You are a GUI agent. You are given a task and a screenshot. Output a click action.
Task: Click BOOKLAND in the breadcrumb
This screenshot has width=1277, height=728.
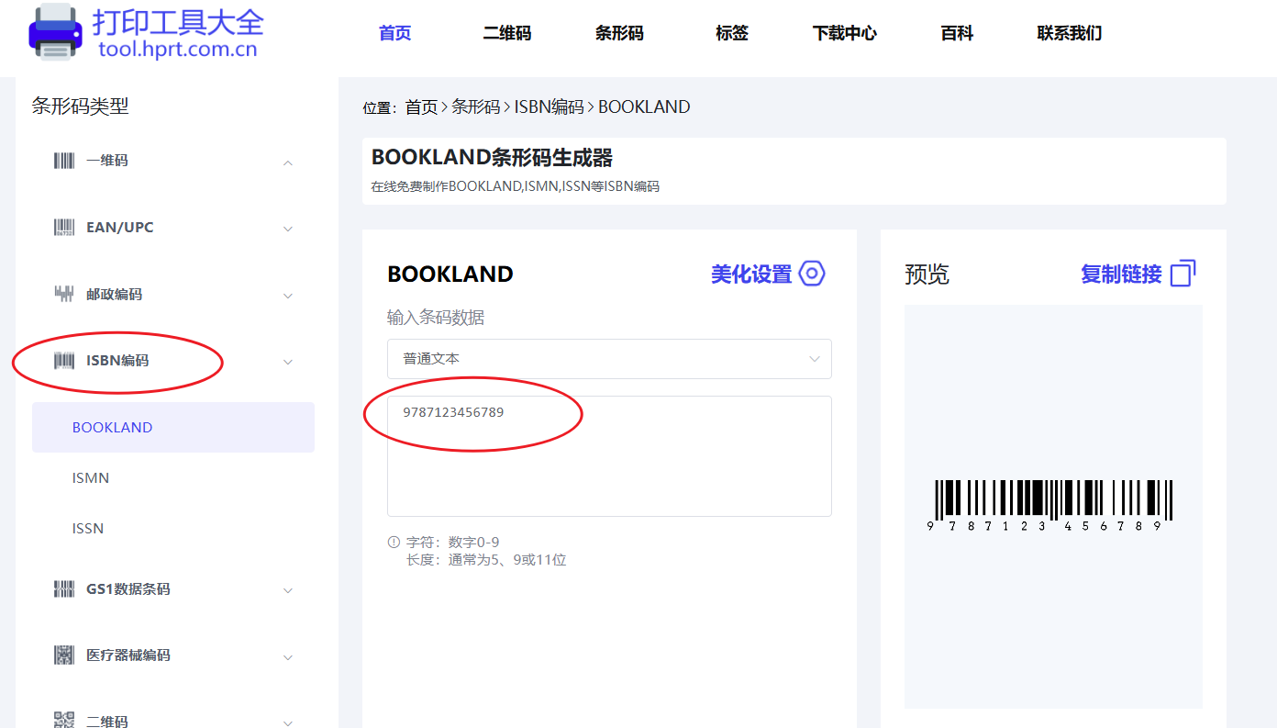[644, 107]
